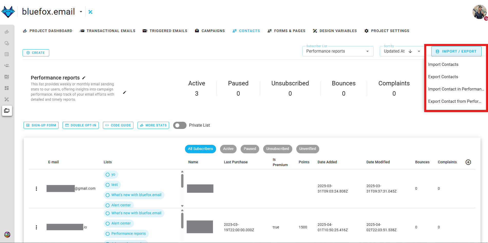Select the Contacts tab
488x243 pixels.
pyautogui.click(x=246, y=31)
